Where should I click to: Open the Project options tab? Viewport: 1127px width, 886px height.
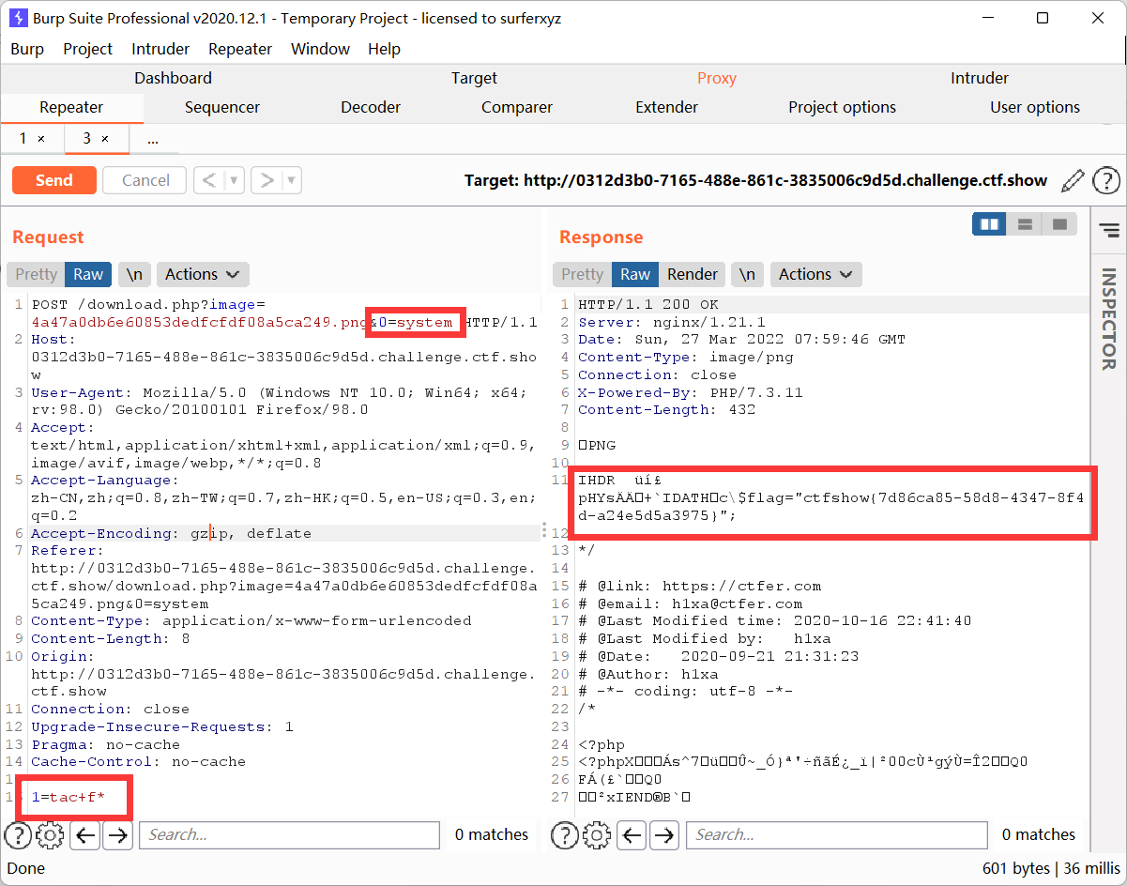[x=843, y=107]
